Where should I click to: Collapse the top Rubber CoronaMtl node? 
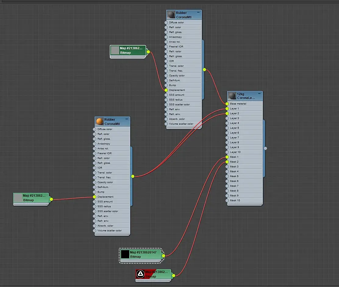(198, 12)
